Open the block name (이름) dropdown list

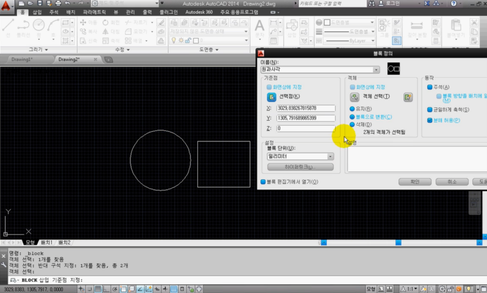[x=376, y=69]
